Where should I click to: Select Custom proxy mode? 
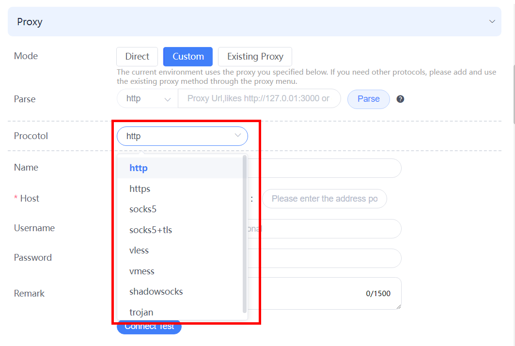click(188, 57)
